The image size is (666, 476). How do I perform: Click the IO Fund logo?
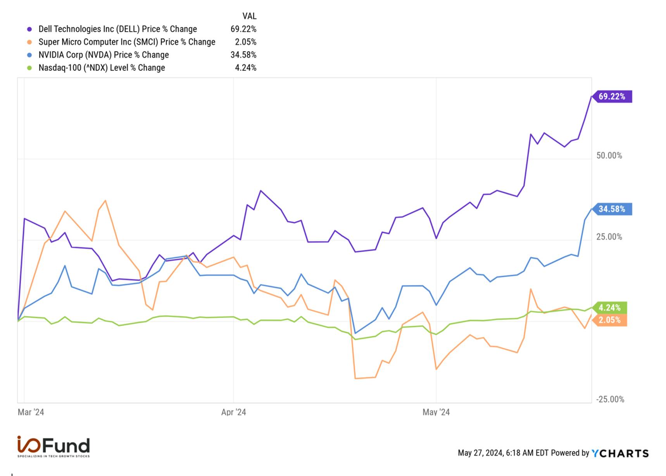click(x=53, y=447)
